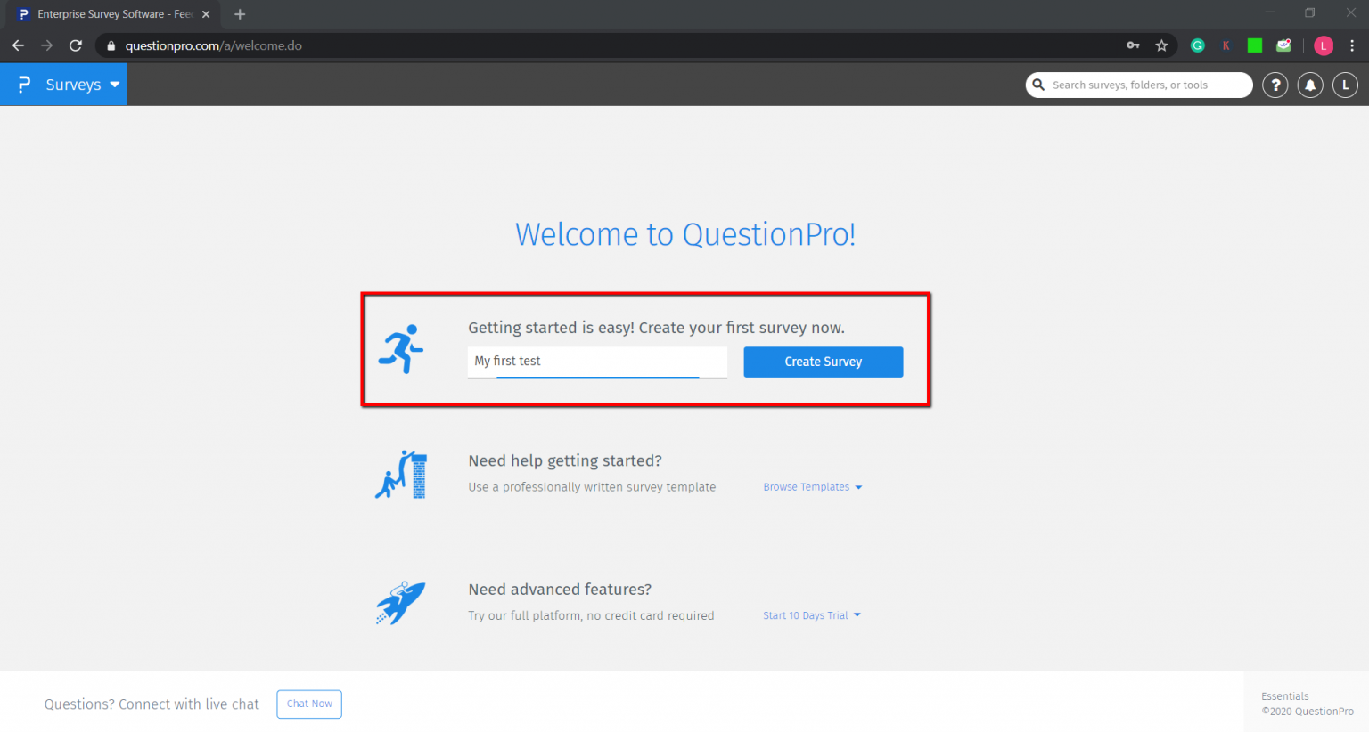
Task: Click the green square extension swatch
Action: [x=1254, y=45]
